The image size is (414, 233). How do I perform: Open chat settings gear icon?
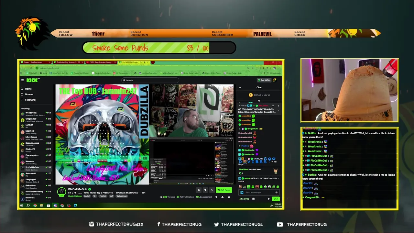tap(268, 199)
